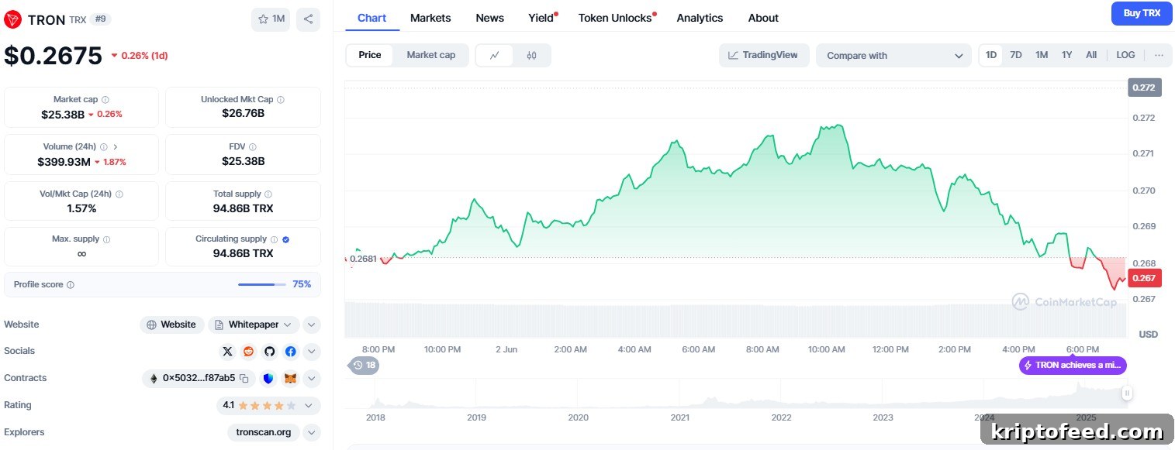Viewport: 1175px width, 450px height.
Task: Open X (Twitter) social link
Action: pos(227,352)
